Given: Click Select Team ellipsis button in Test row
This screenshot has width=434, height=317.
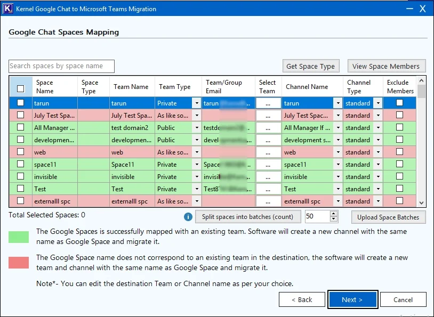Looking at the screenshot, I should 268,189.
